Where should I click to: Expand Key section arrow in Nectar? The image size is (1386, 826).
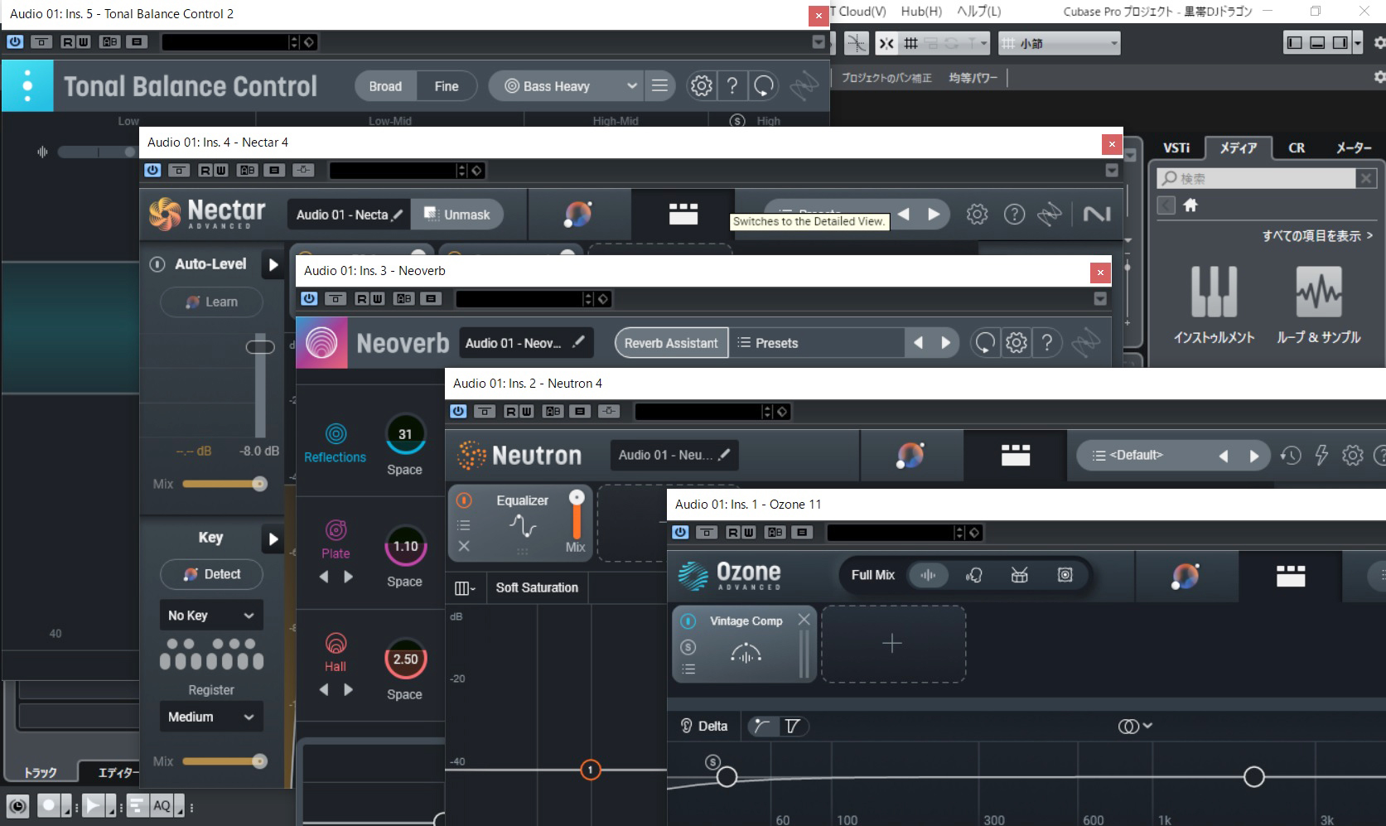273,539
